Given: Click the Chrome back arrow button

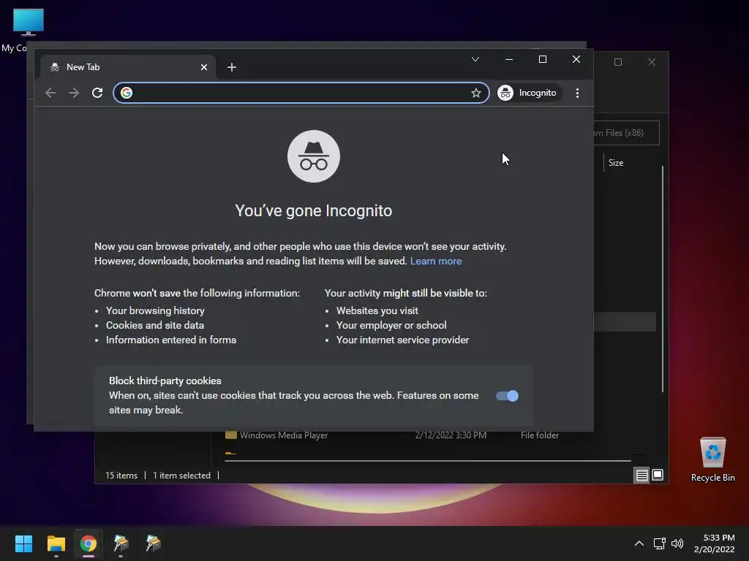Looking at the screenshot, I should [x=50, y=93].
